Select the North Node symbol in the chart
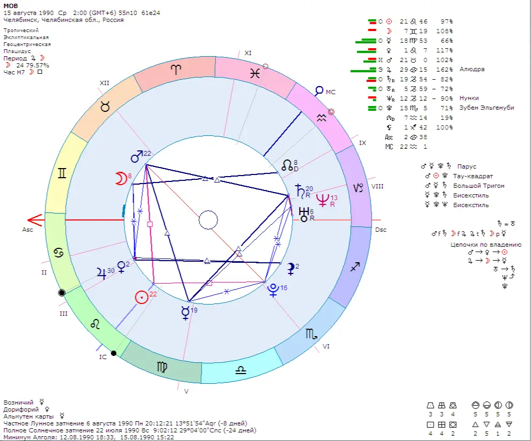Screen dimensions: 531x441 click(288, 165)
